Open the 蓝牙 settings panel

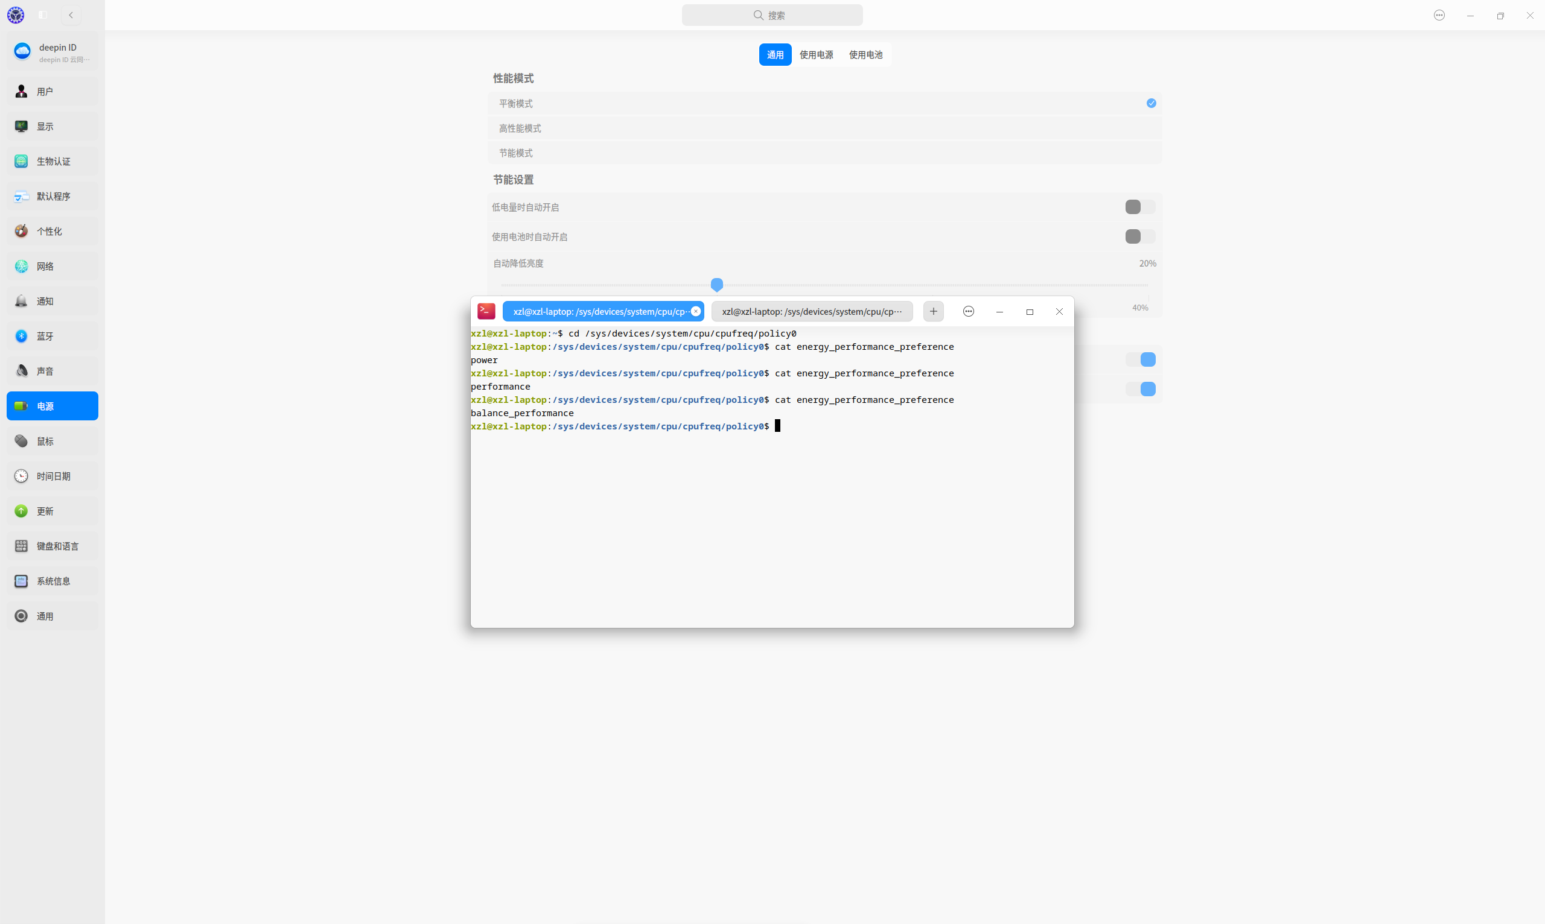(52, 335)
